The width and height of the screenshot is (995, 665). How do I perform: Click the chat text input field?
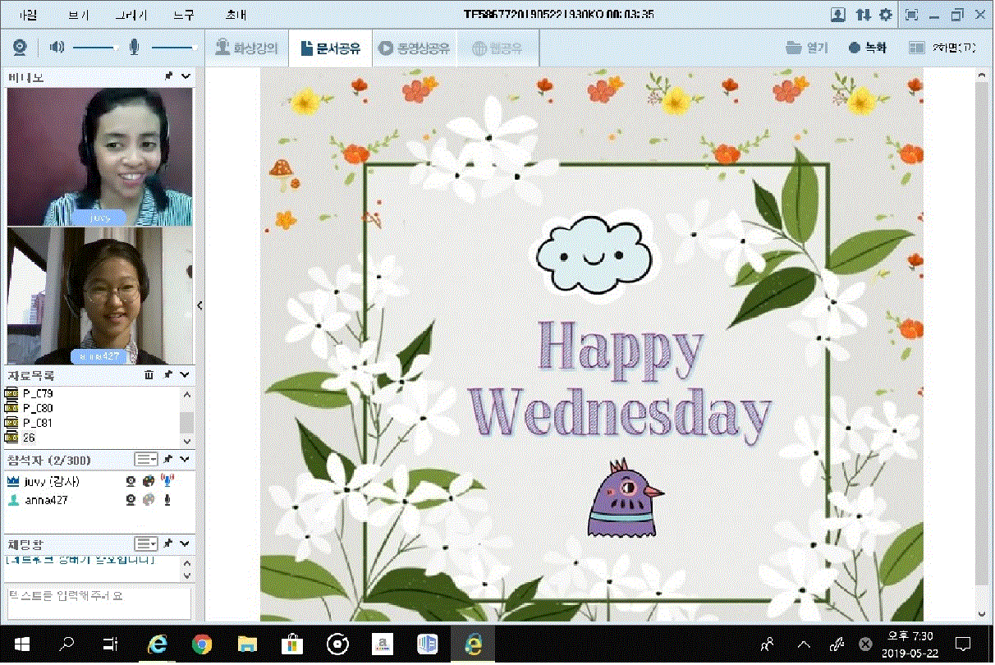tap(99, 602)
